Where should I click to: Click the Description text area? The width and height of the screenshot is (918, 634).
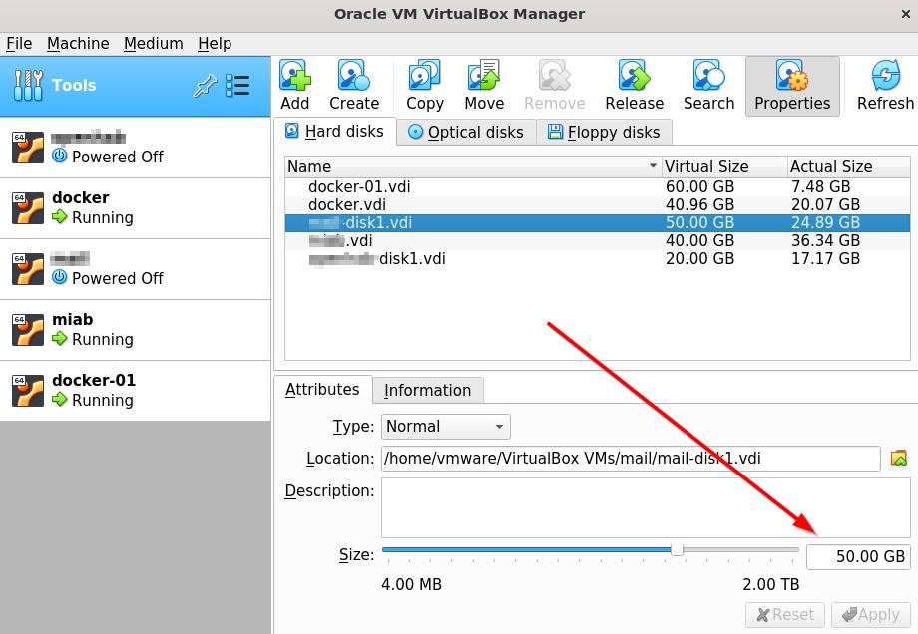[646, 507]
